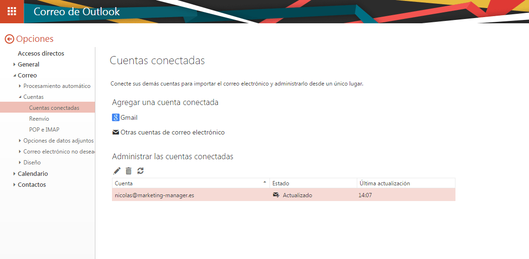
Task: Click the Procesamiento automático label
Action: tap(57, 86)
